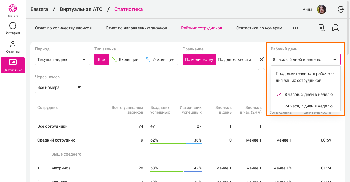350x182 pixels.
Task: Click the X icon next to comparison
Action: point(262,59)
